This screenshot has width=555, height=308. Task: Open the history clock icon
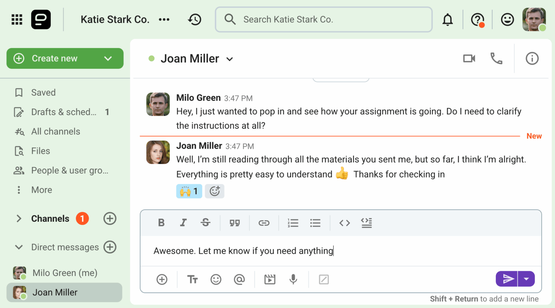[194, 19]
